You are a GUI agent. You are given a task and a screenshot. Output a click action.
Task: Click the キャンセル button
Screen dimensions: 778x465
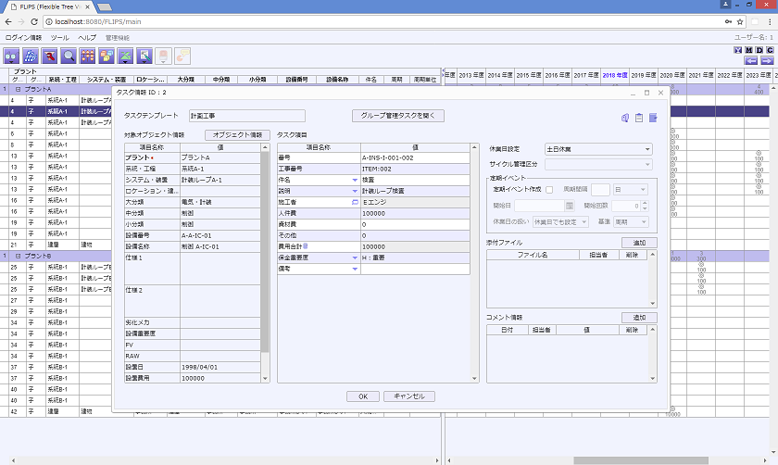tap(409, 396)
